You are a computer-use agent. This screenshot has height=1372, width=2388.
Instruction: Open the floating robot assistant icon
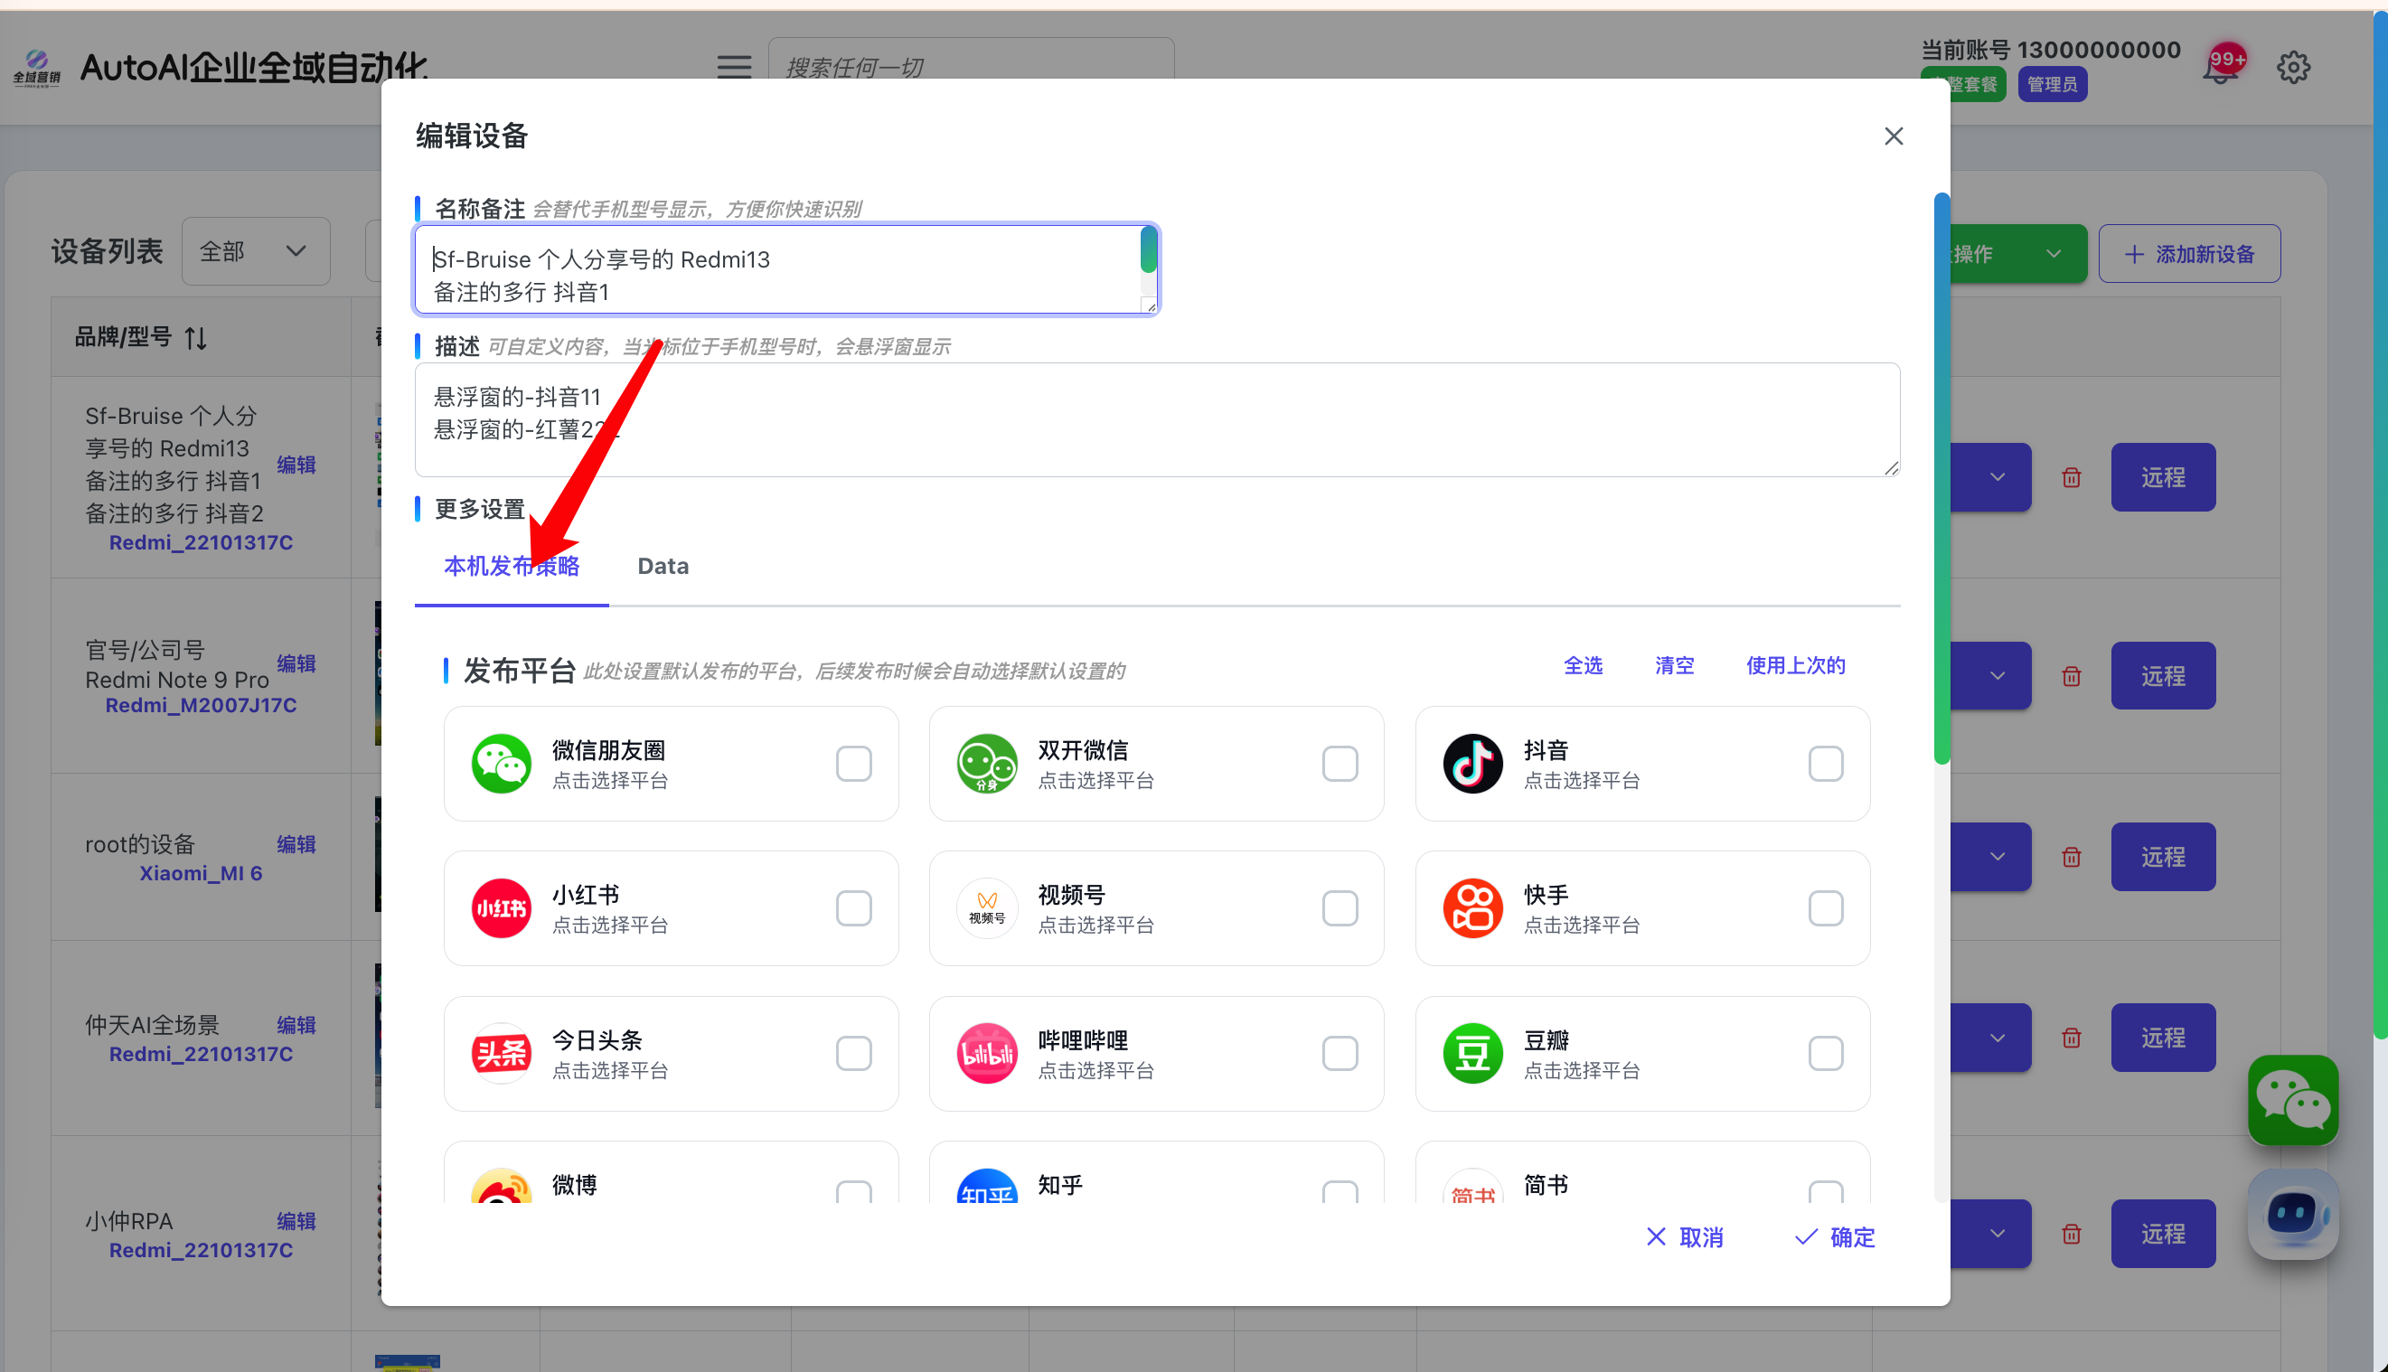[2292, 1214]
